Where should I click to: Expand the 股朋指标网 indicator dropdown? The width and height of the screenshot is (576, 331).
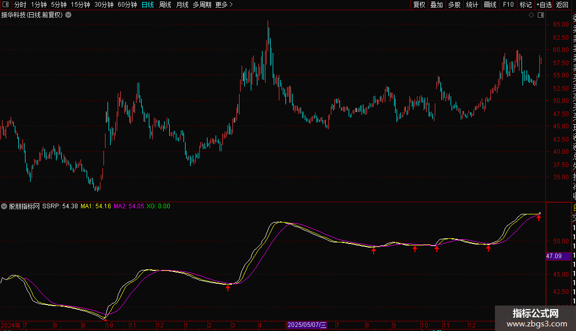coord(4,206)
